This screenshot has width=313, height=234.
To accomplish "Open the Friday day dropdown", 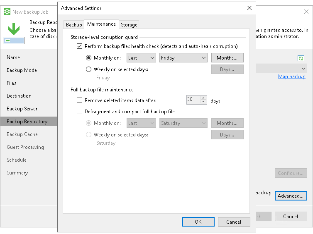I will pyautogui.click(x=183, y=58).
